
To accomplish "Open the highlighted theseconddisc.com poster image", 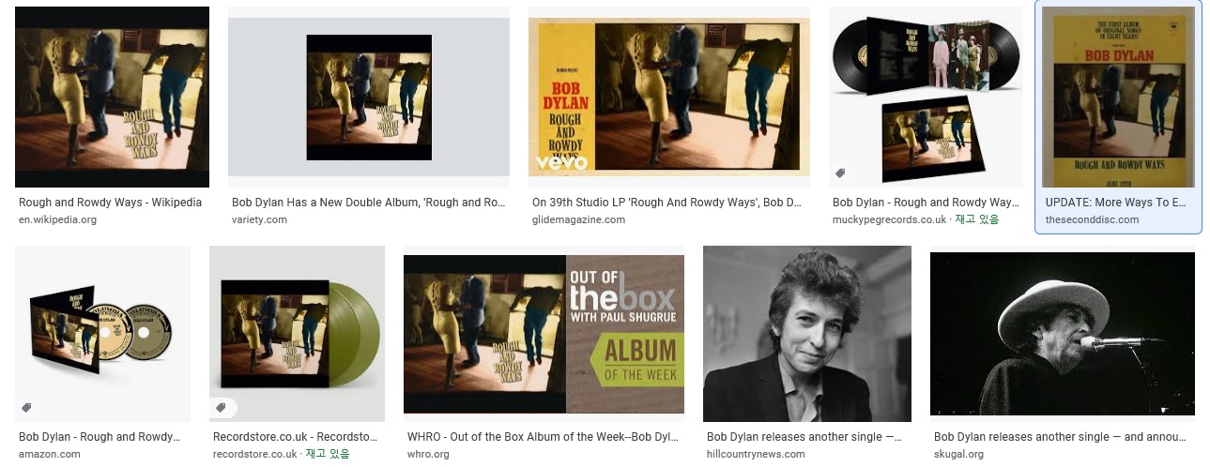I will point(1118,97).
